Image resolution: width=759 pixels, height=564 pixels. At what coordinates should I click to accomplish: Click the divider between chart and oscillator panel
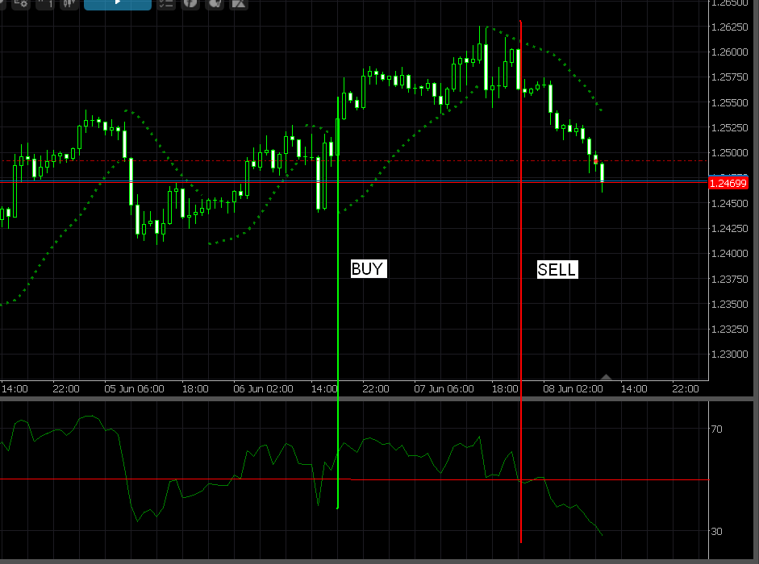pos(355,397)
